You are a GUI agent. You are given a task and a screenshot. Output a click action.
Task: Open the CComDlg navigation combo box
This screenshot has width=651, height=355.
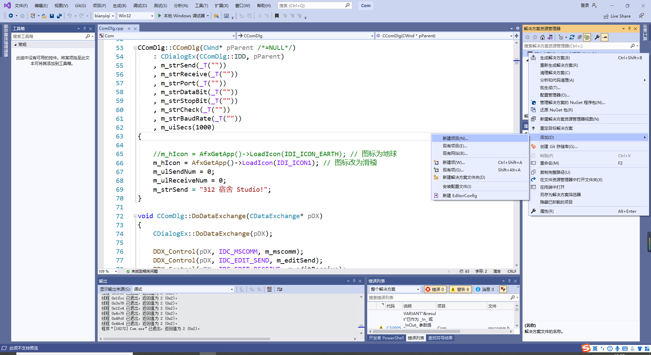pos(305,36)
